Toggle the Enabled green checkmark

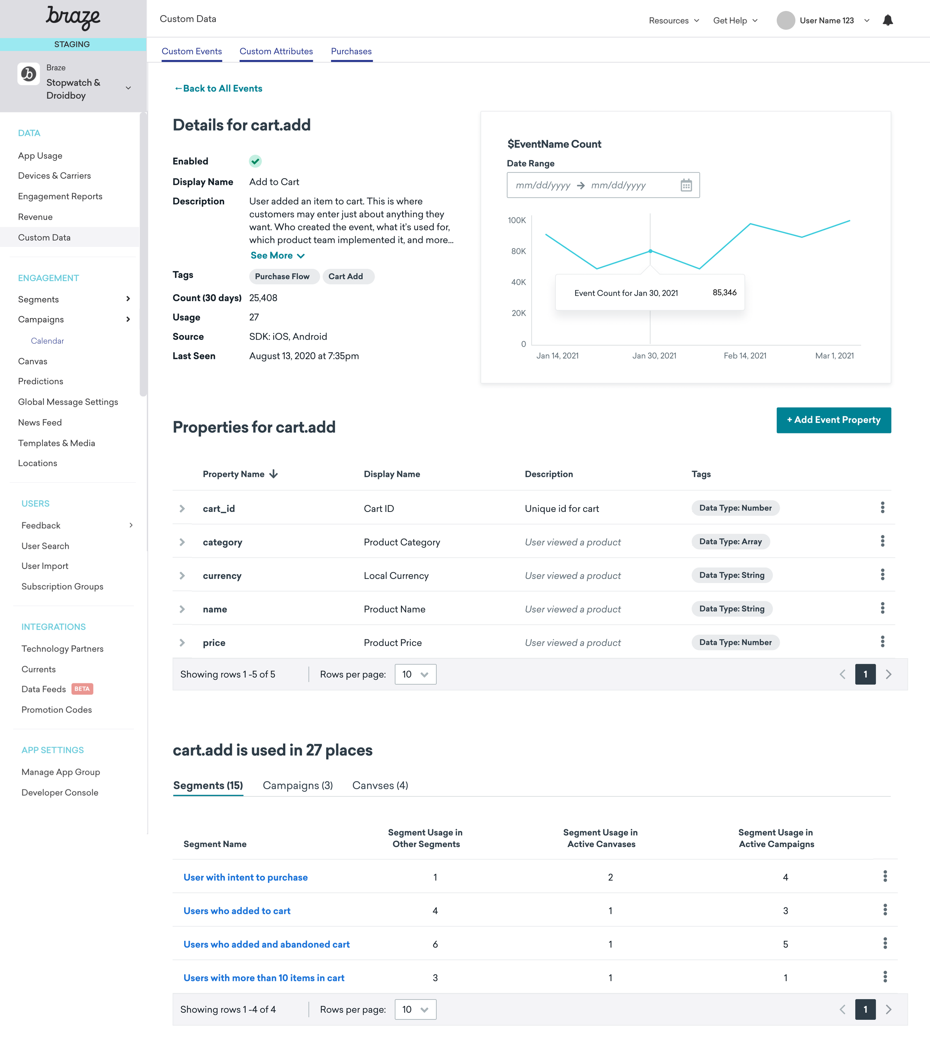[x=255, y=162]
